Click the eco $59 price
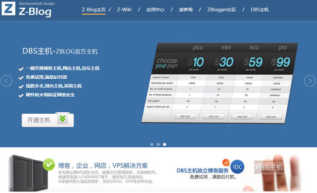This screenshot has width=317, height=193. click(x=253, y=62)
